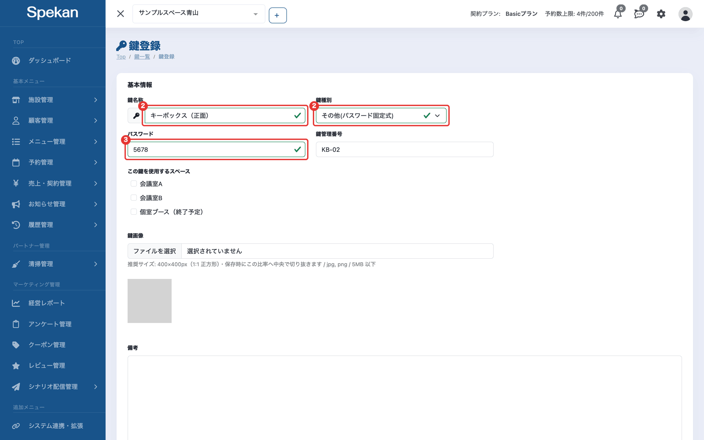Click the 備考 textarea
The width and height of the screenshot is (704, 440).
point(405,398)
